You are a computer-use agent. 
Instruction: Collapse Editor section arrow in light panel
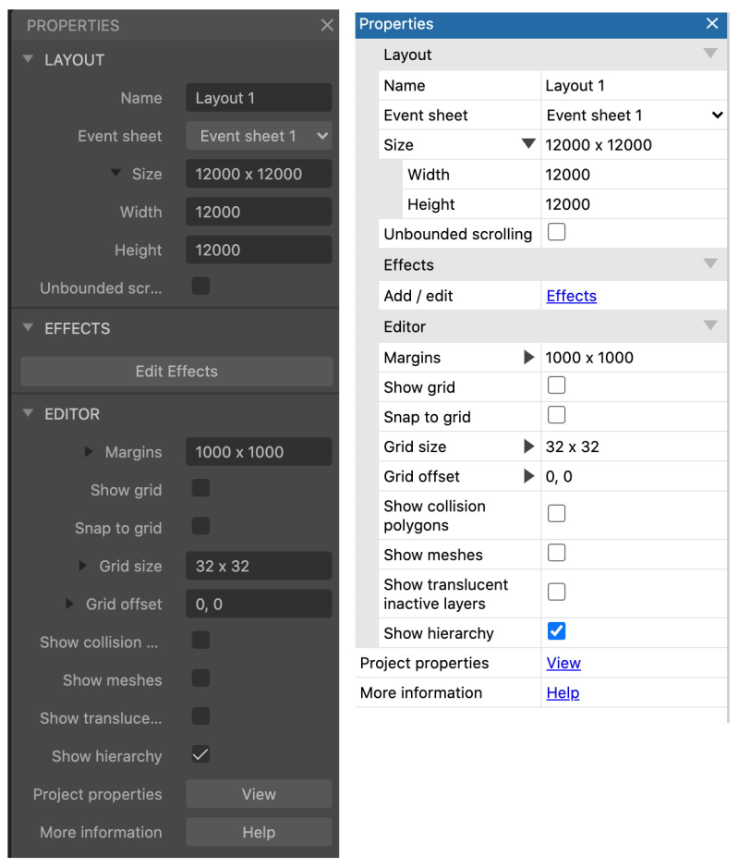click(710, 325)
